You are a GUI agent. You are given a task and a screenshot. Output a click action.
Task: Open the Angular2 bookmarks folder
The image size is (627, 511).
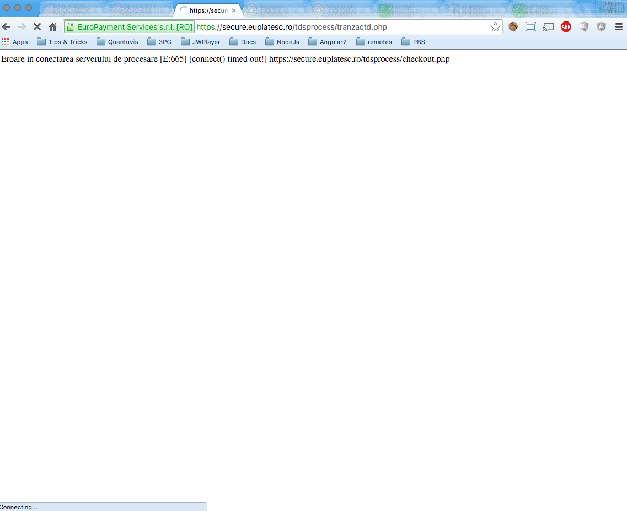[328, 42]
